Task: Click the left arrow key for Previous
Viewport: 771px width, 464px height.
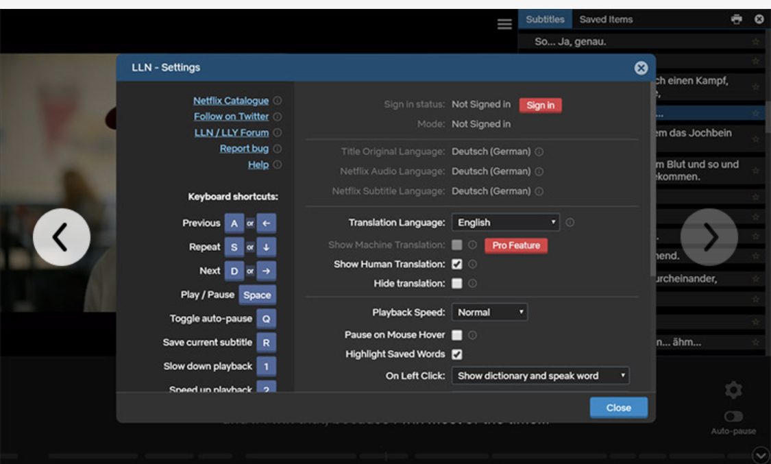Action: 266,223
